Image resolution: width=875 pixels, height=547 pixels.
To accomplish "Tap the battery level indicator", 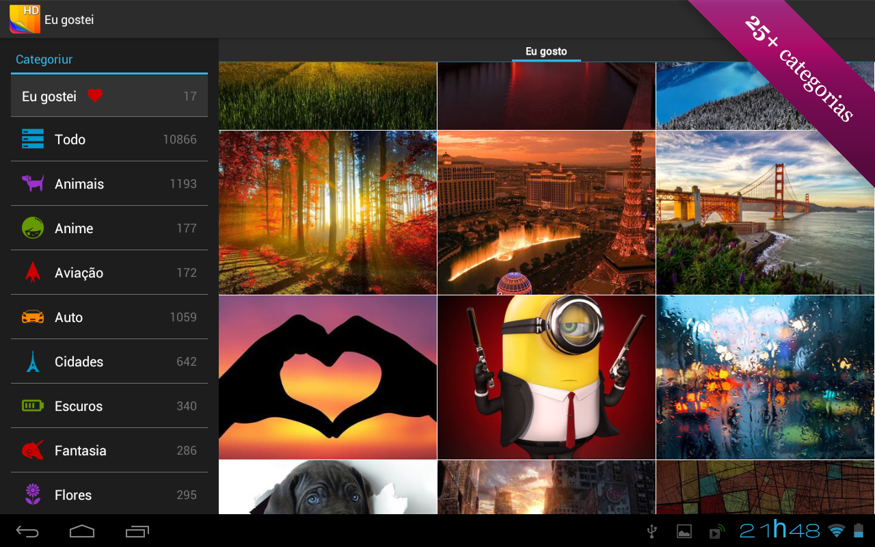I will (x=858, y=531).
